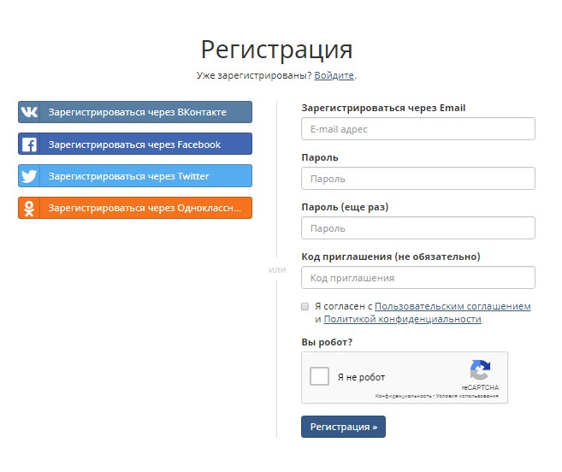Screen dimensions: 562x472
Task: Register through the Twitter button
Action: [135, 176]
